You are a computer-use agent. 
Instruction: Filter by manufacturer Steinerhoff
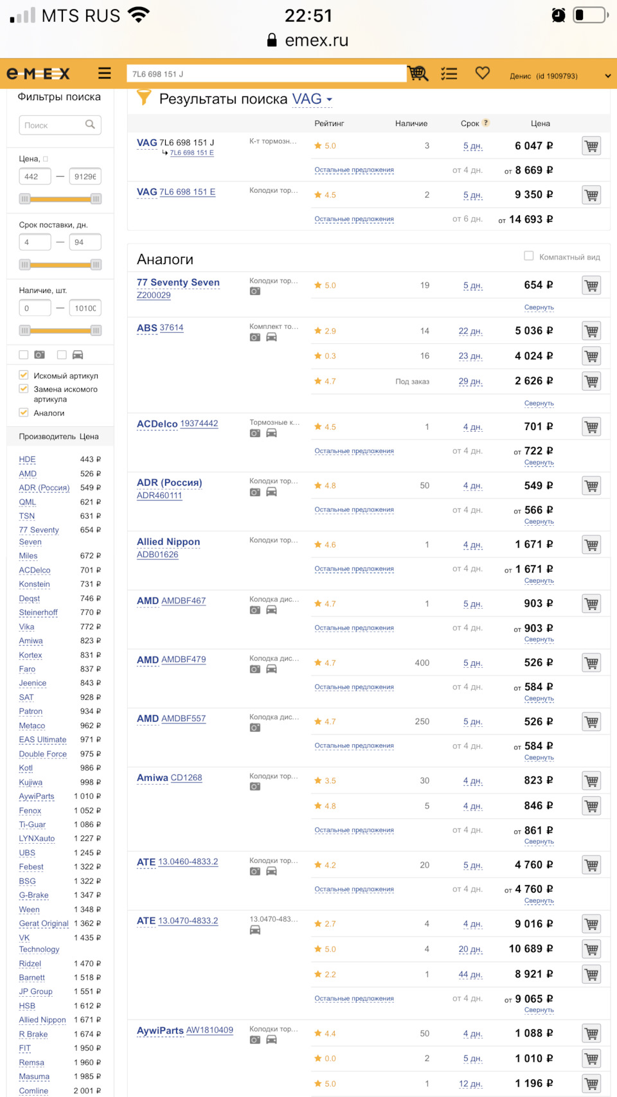tap(38, 612)
